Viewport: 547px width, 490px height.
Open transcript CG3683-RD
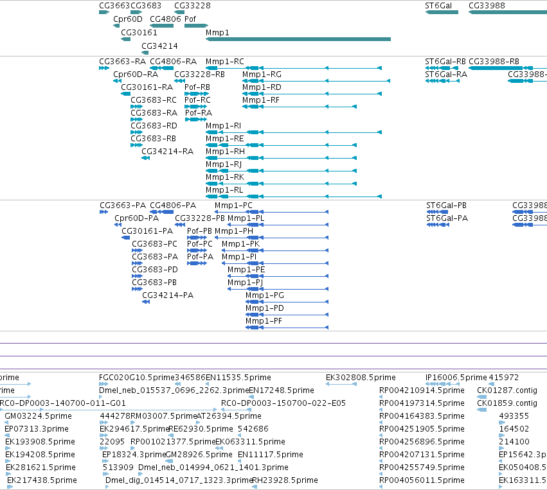(154, 125)
